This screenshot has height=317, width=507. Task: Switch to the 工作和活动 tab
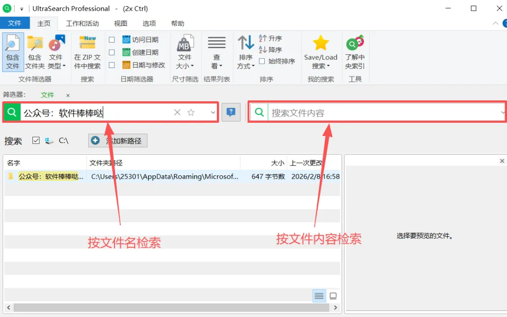coord(83,23)
